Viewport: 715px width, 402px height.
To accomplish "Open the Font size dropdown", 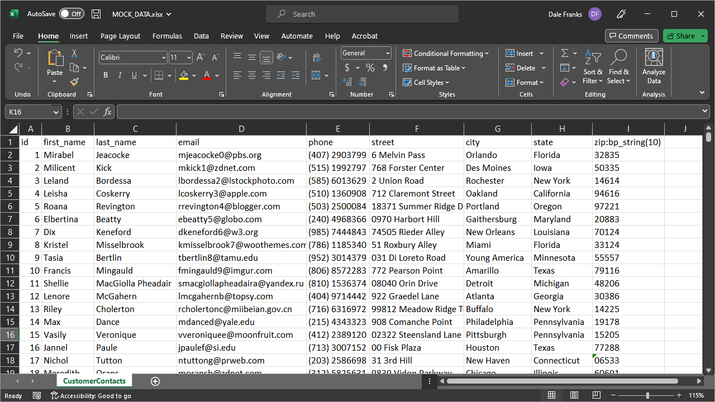I will coord(189,58).
